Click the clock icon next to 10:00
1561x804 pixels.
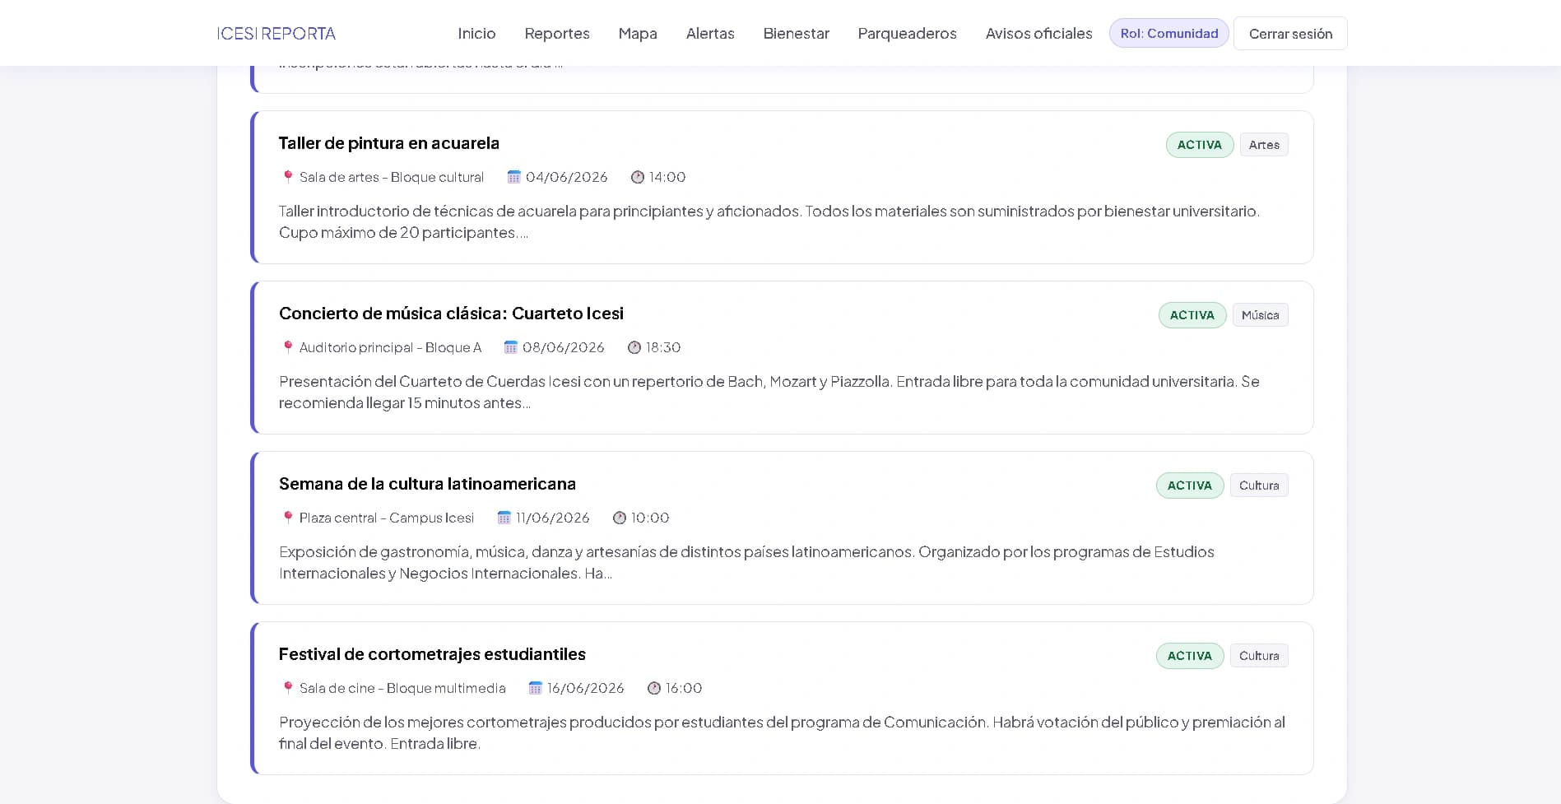coord(620,518)
